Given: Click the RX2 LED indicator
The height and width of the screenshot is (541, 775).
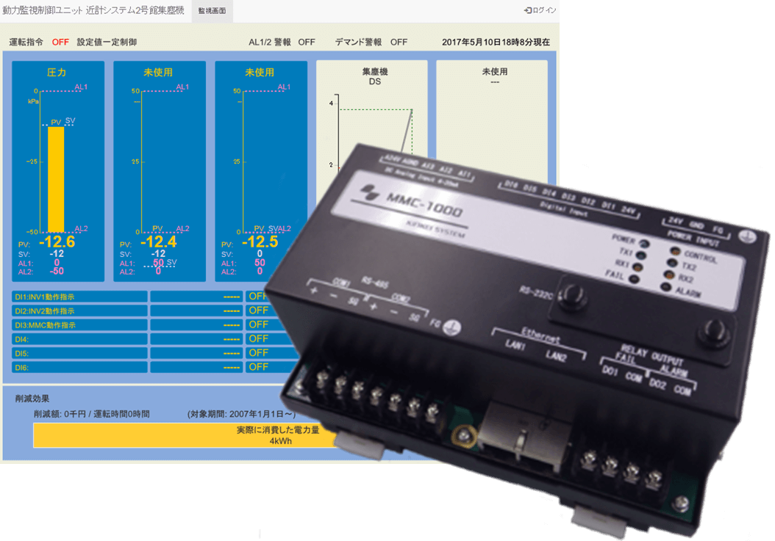Looking at the screenshot, I should (x=669, y=275).
